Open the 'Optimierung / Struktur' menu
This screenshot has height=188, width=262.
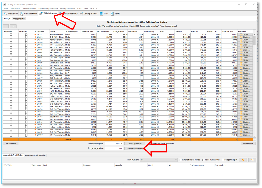pos(48,9)
